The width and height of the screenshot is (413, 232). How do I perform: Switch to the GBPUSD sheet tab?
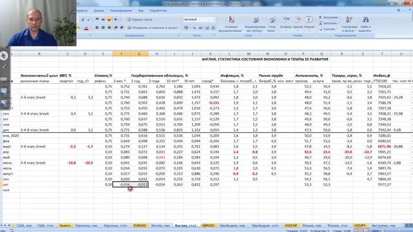(208, 226)
